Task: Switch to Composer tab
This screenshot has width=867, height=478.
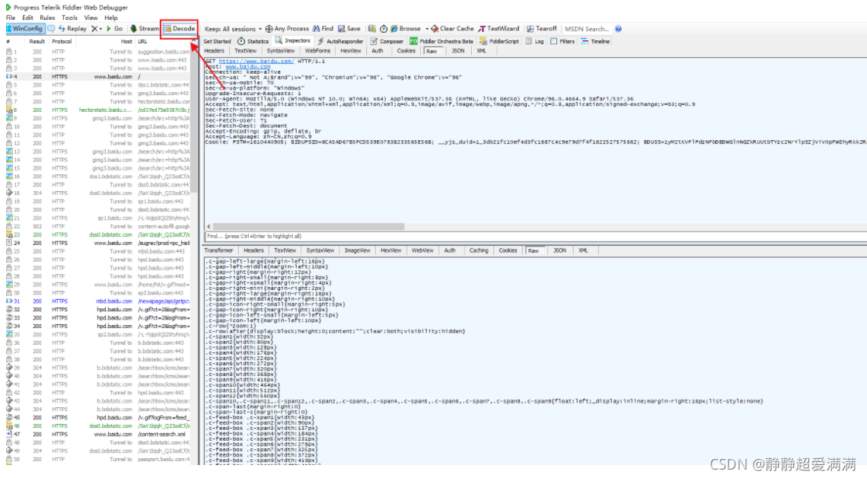Action: [387, 41]
